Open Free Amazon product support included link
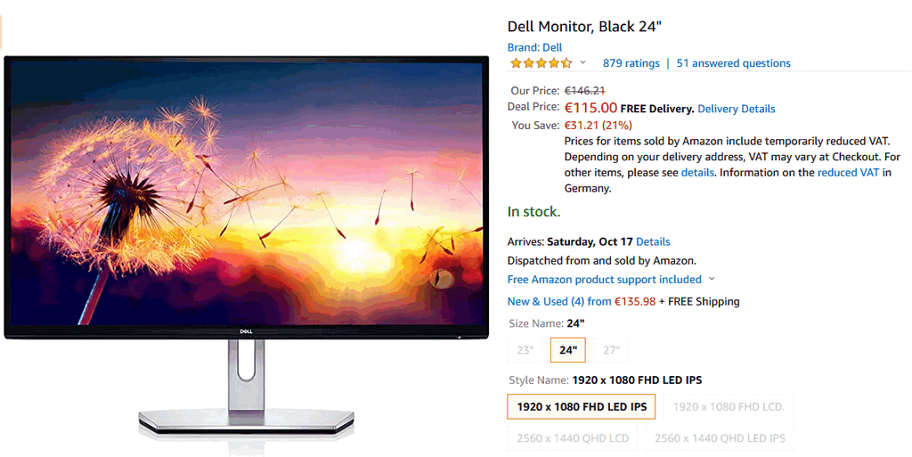 [x=605, y=280]
